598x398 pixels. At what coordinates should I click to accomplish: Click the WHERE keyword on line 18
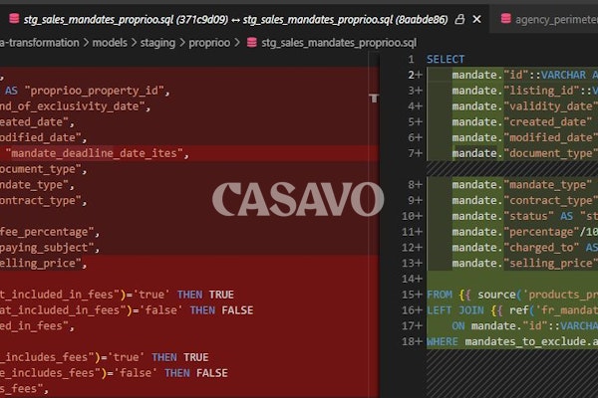[x=443, y=341]
